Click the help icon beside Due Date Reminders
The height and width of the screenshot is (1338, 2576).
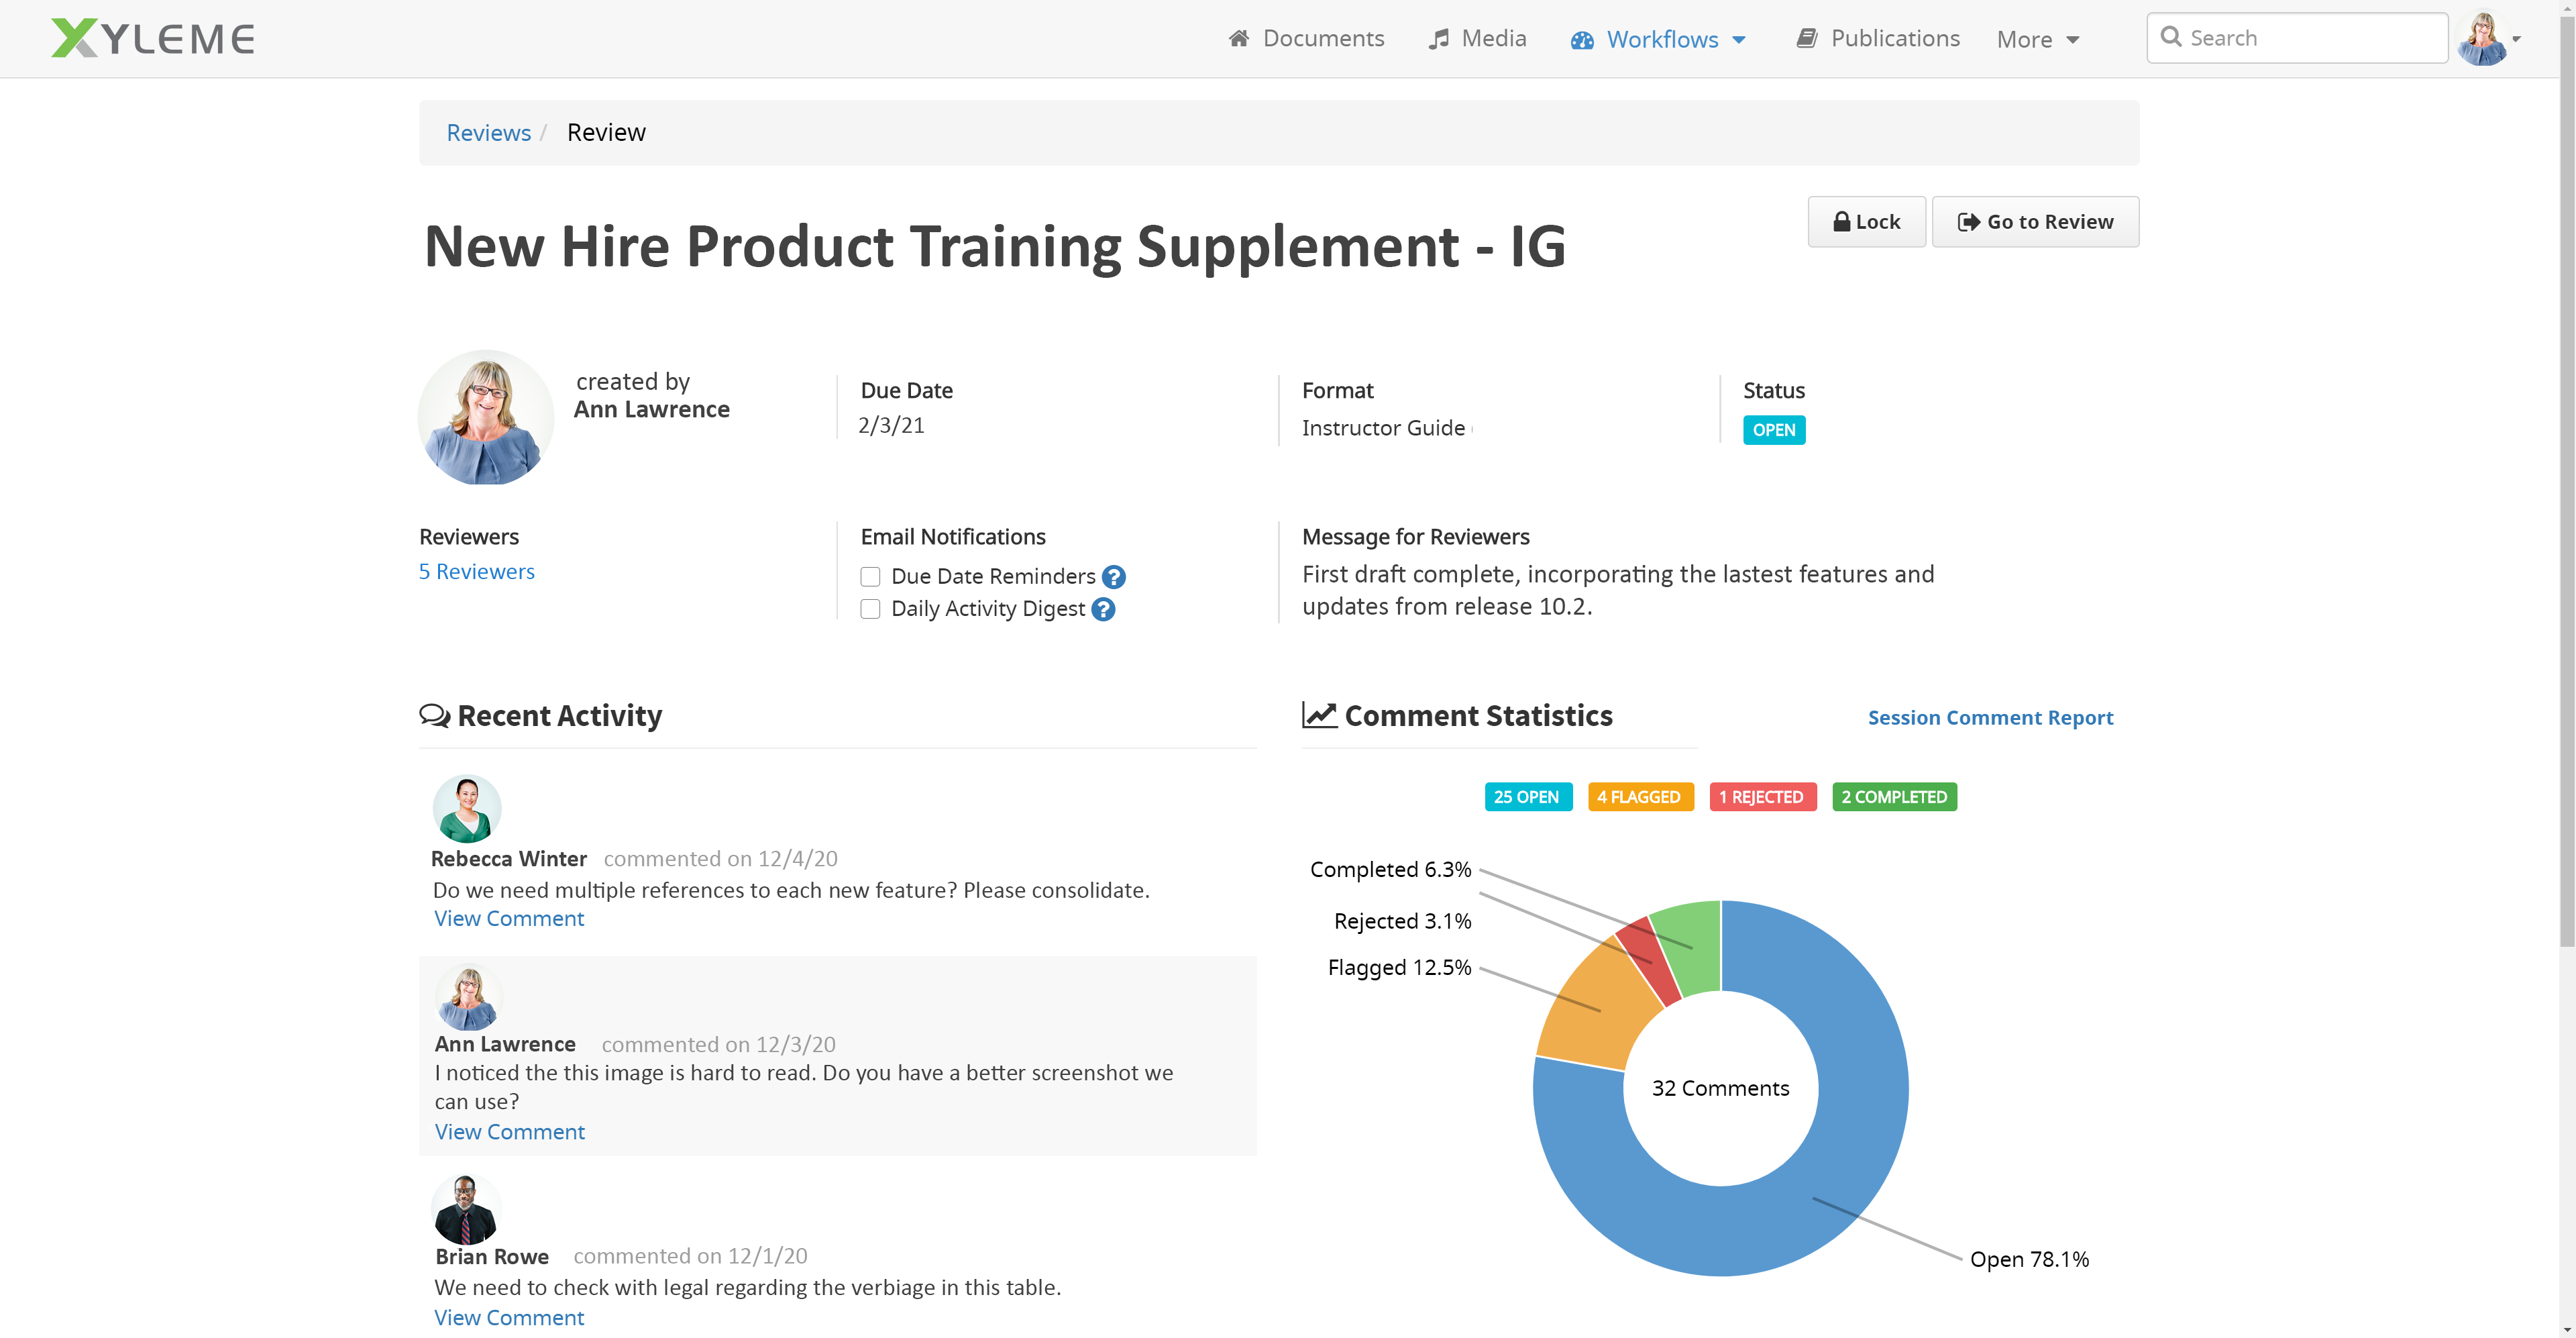pyautogui.click(x=1113, y=577)
